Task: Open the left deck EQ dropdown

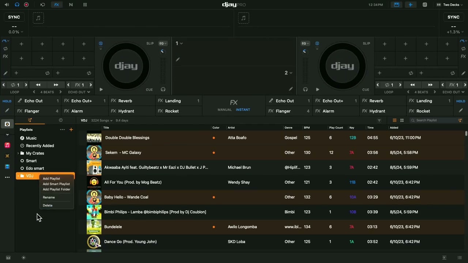Action: point(163,43)
